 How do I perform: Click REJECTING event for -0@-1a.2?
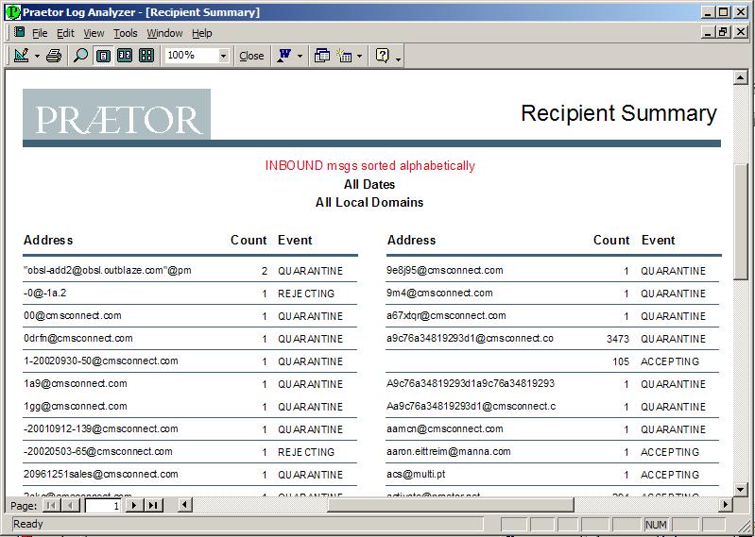pos(306,294)
